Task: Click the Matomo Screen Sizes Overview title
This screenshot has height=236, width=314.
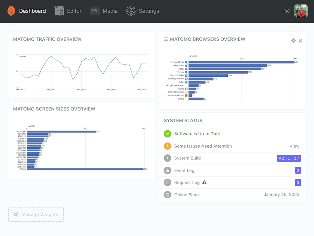Action: point(54,109)
